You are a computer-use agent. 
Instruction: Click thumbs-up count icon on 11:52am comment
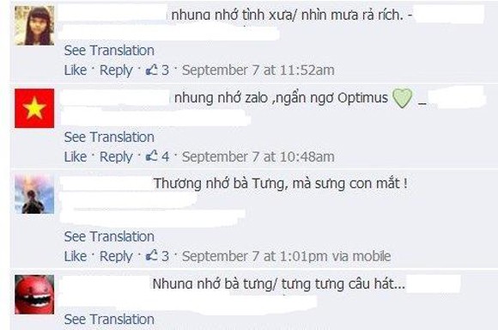[152, 70]
